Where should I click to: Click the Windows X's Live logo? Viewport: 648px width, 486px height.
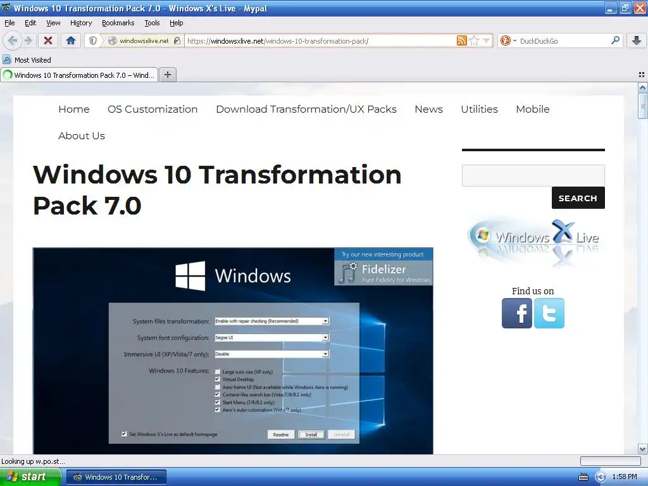[533, 242]
